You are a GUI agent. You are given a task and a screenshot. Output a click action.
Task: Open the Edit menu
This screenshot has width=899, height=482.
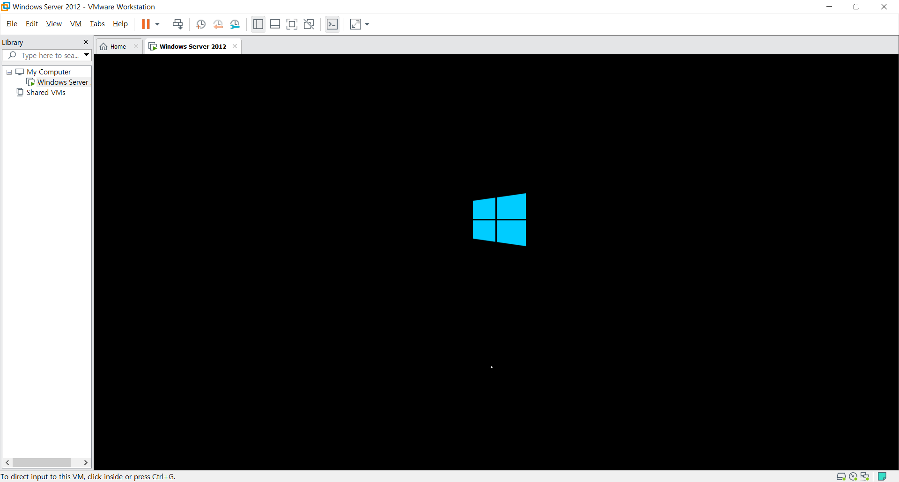tap(32, 24)
